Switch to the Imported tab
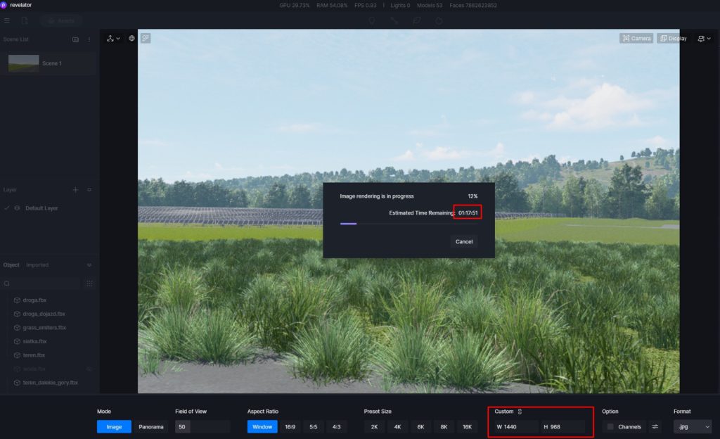The height and width of the screenshot is (439, 720). point(37,265)
